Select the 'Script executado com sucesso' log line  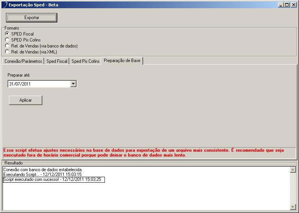click(54, 180)
